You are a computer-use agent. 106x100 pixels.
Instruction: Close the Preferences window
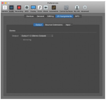click(x=3, y=3)
